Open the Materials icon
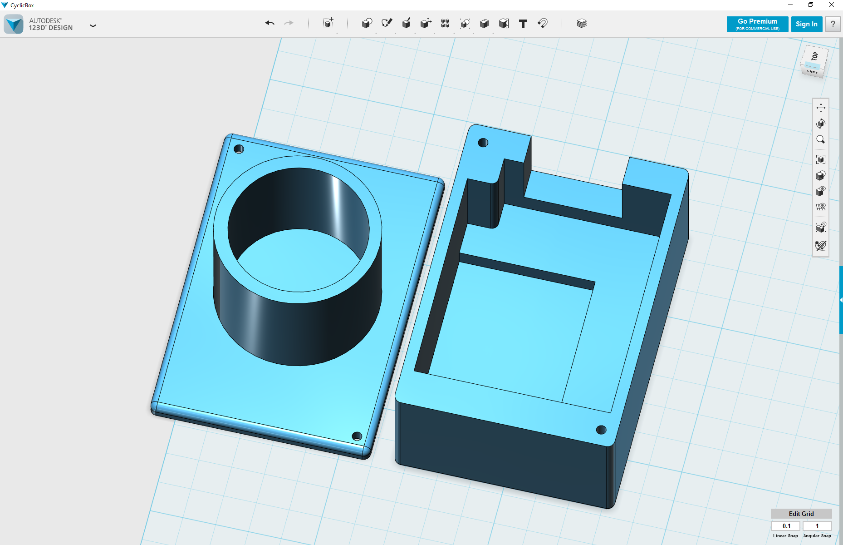 [x=582, y=24]
